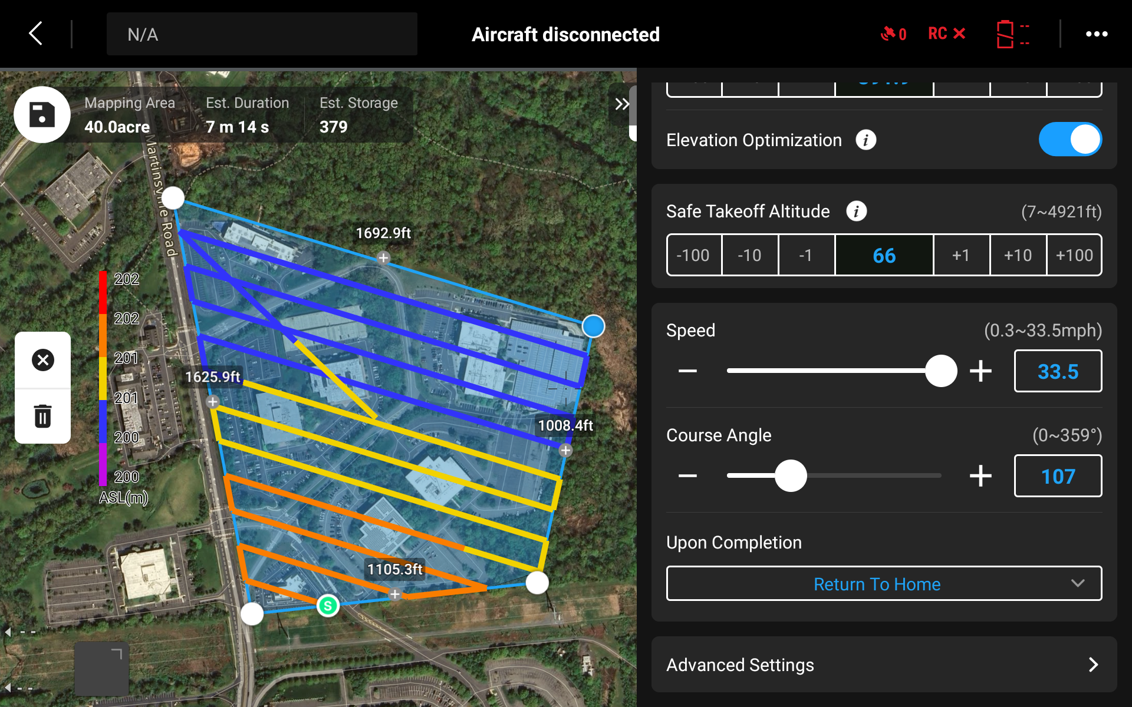Click the red RC disconnected status icon
The image size is (1132, 707).
[x=946, y=34]
